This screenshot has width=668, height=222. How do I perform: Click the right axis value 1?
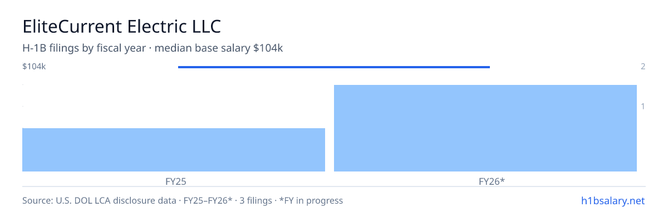click(643, 106)
